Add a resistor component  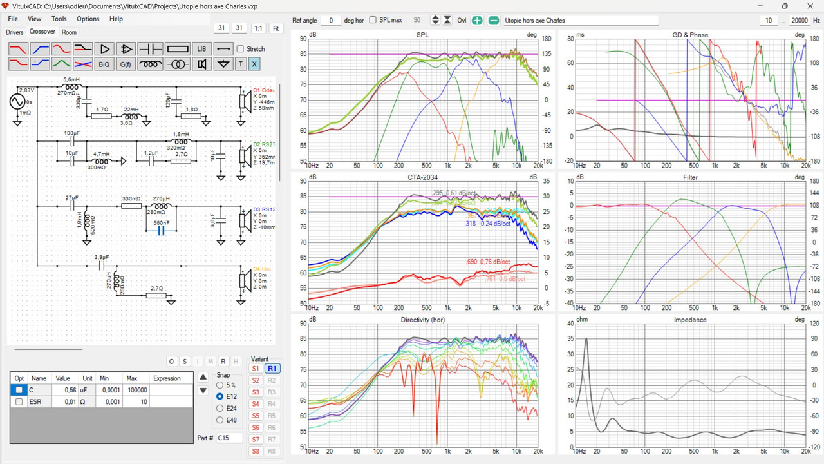tap(178, 48)
